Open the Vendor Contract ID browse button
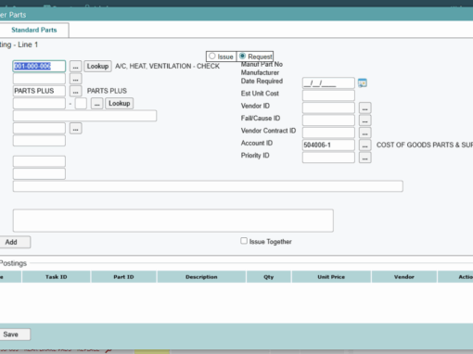The image size is (473, 354). 364,133
